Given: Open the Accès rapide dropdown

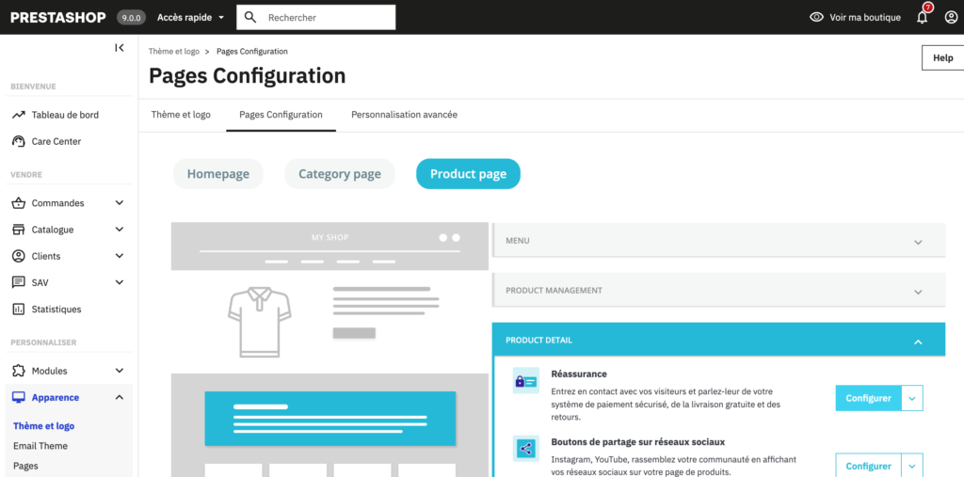Looking at the screenshot, I should 191,17.
